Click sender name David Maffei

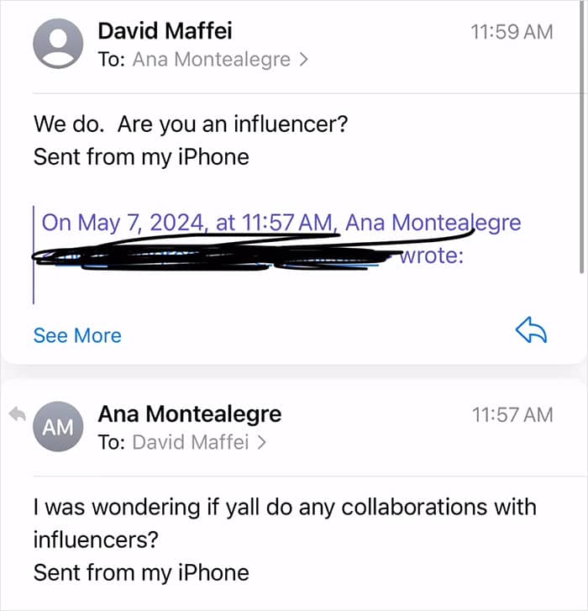(165, 31)
